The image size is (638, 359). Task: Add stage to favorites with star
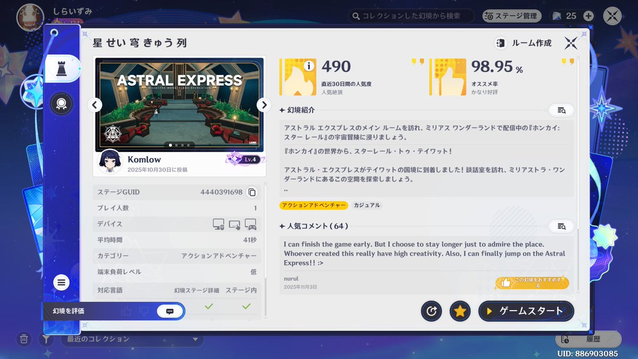click(x=460, y=311)
